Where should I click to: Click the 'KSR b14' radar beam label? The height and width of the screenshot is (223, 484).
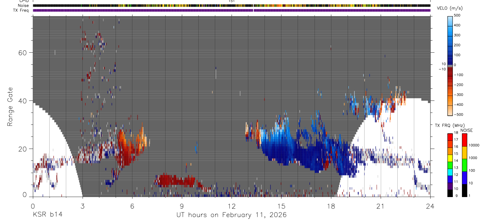click(47, 215)
